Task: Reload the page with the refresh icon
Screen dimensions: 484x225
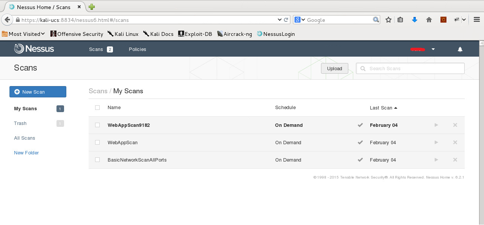Action: 287,20
